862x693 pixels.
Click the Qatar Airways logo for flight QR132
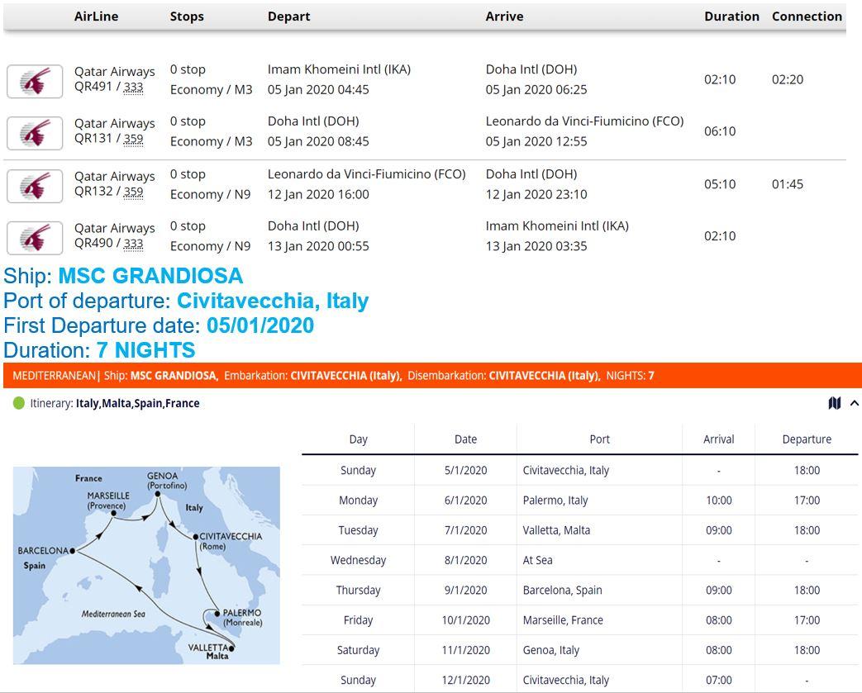pyautogui.click(x=35, y=186)
